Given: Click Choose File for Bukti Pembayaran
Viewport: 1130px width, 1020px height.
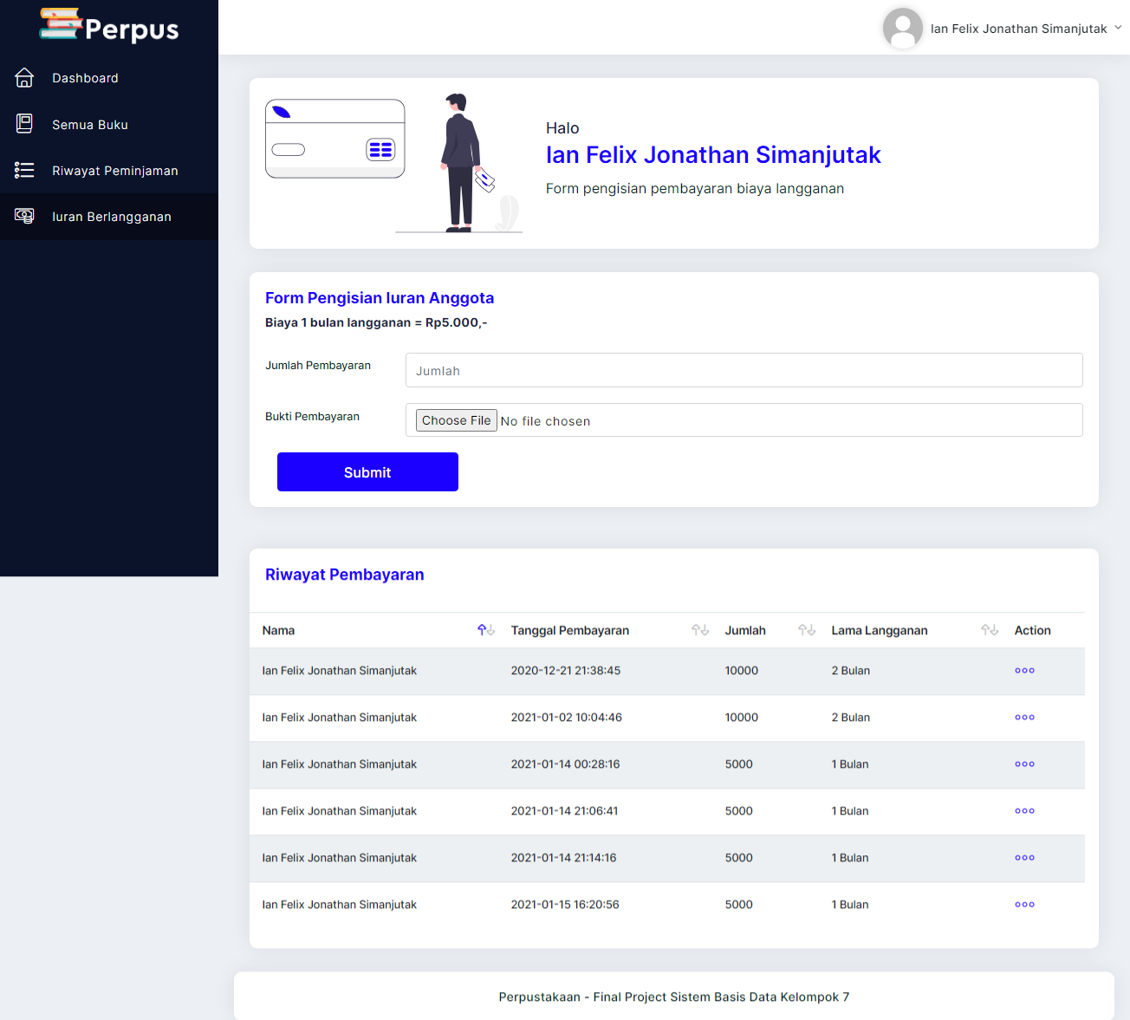Looking at the screenshot, I should click(x=456, y=419).
